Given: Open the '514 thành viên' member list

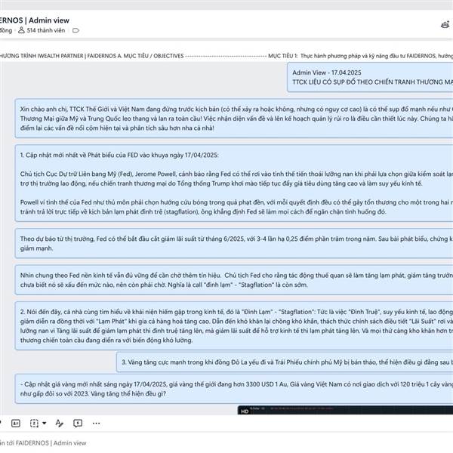Looking at the screenshot, I should 42,30.
